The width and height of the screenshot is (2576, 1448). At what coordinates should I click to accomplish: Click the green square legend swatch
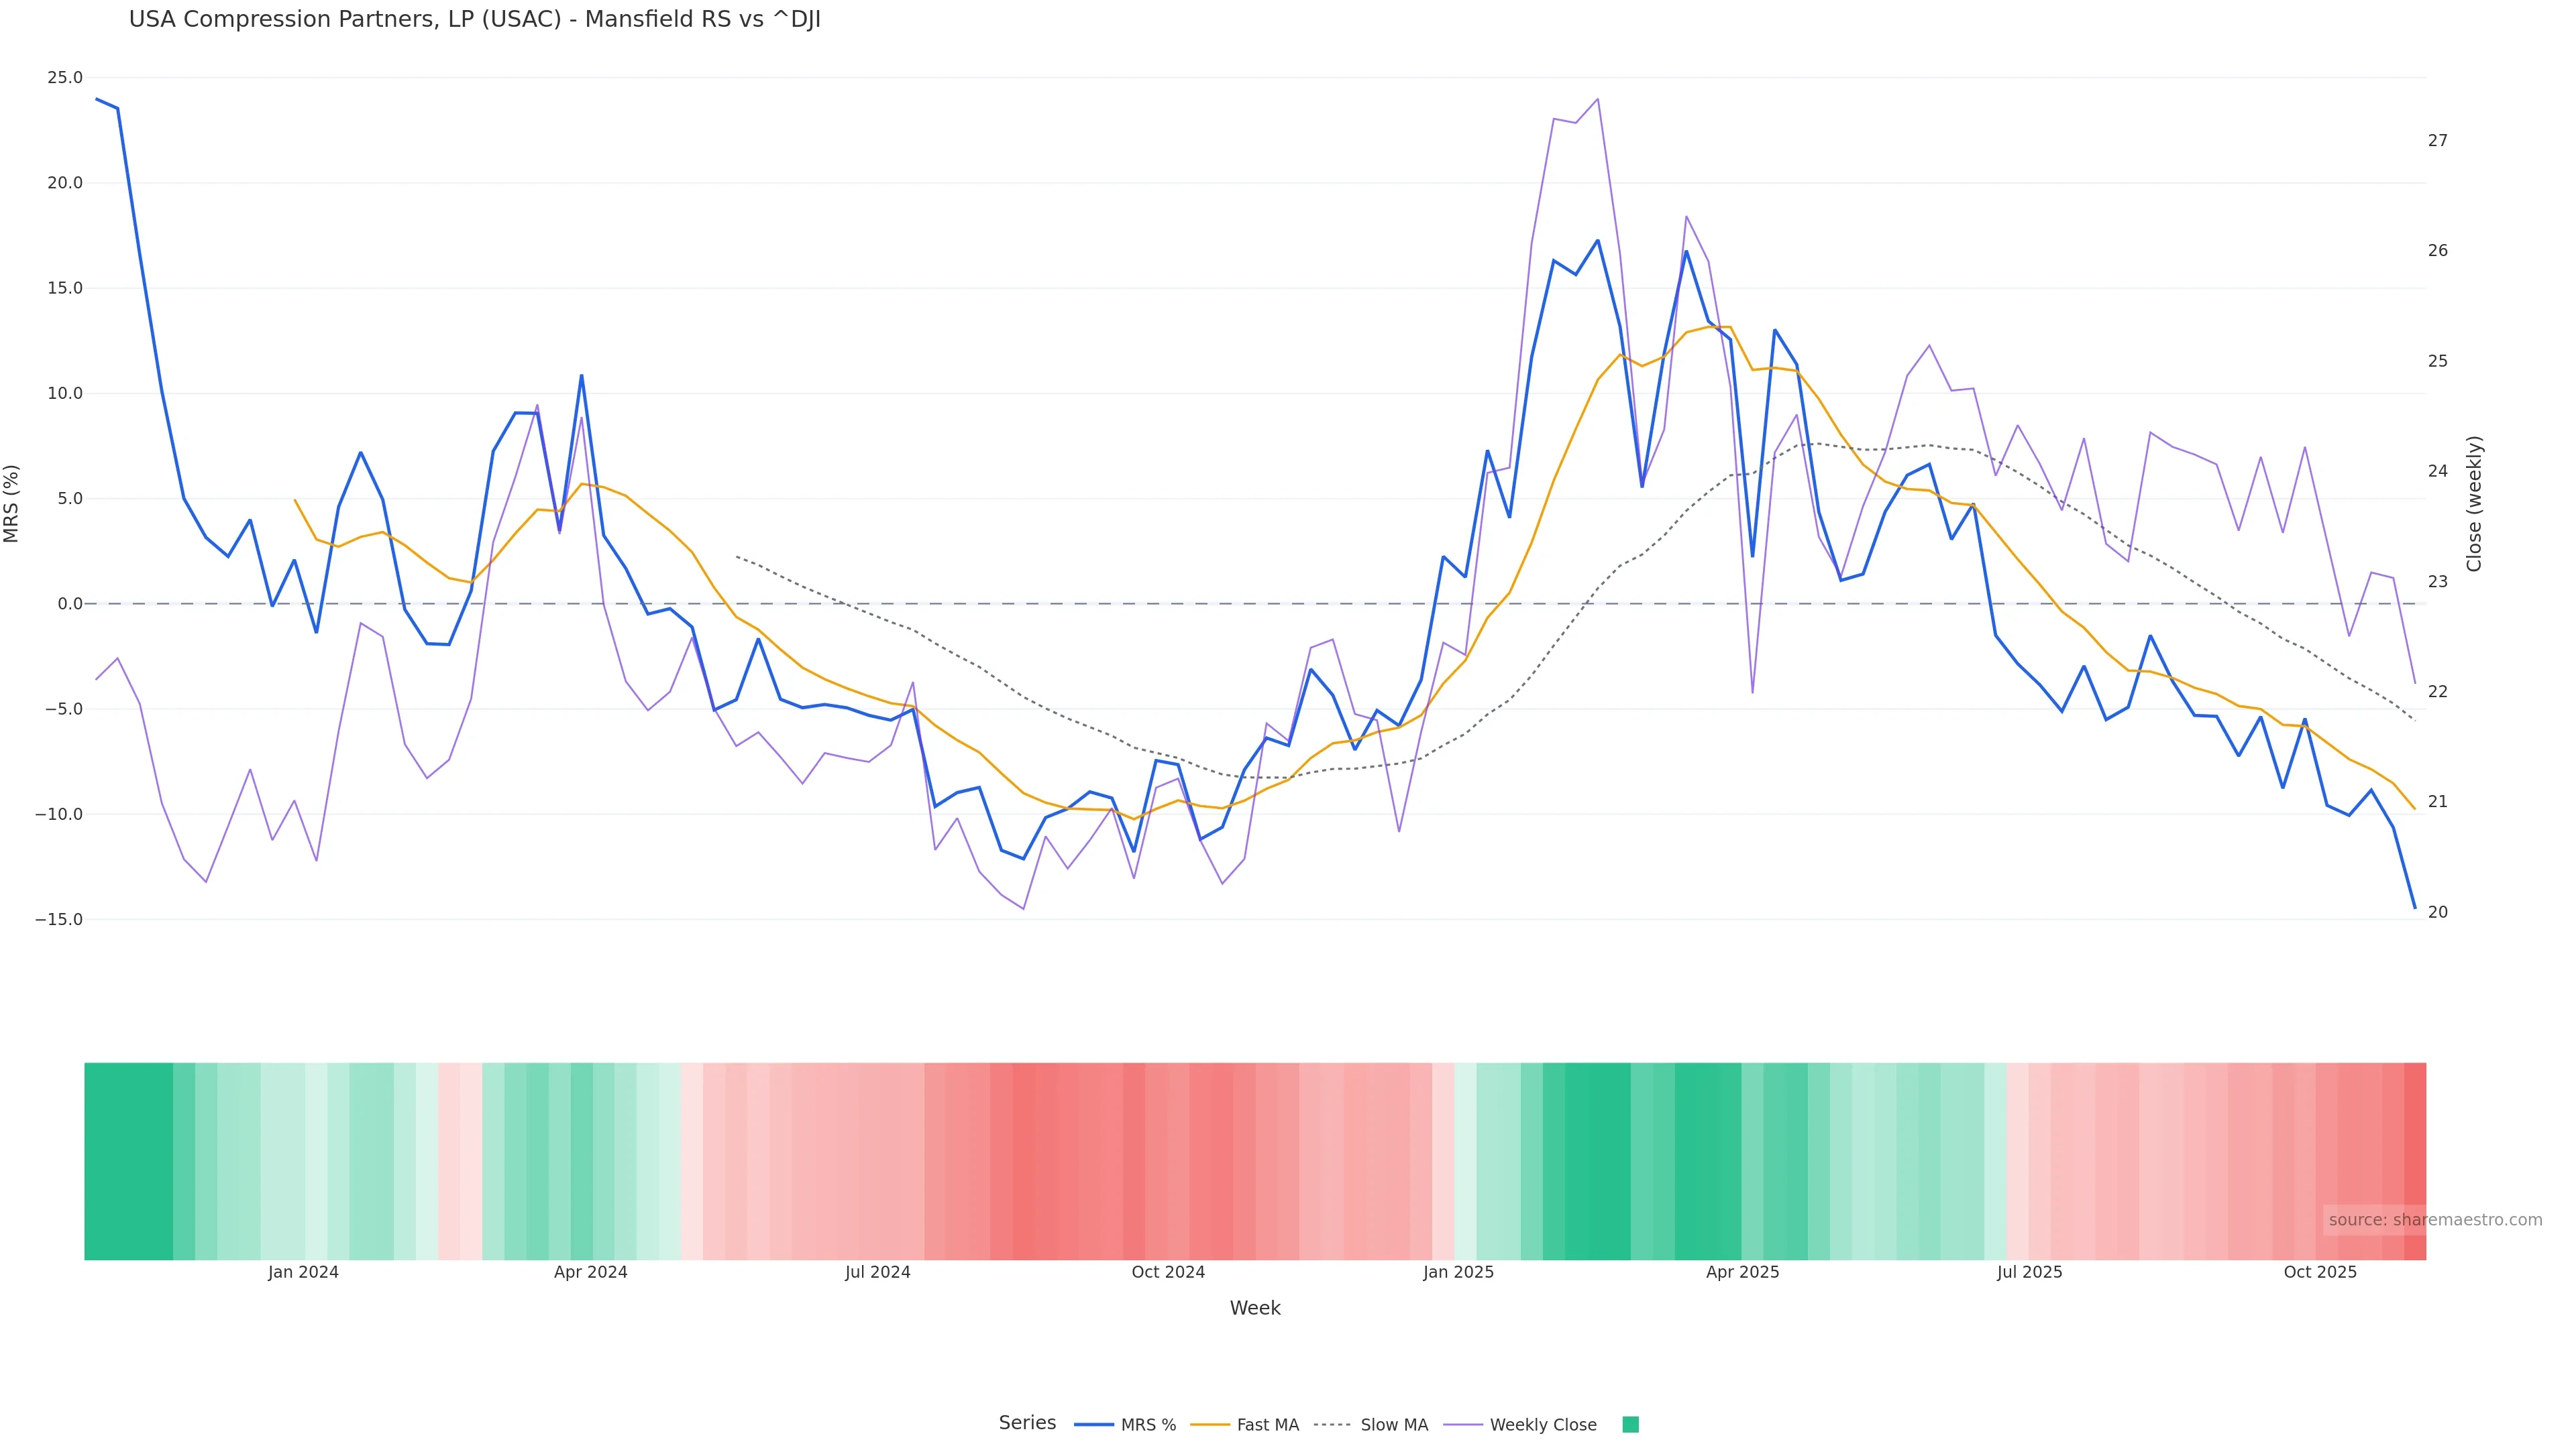(1630, 1425)
